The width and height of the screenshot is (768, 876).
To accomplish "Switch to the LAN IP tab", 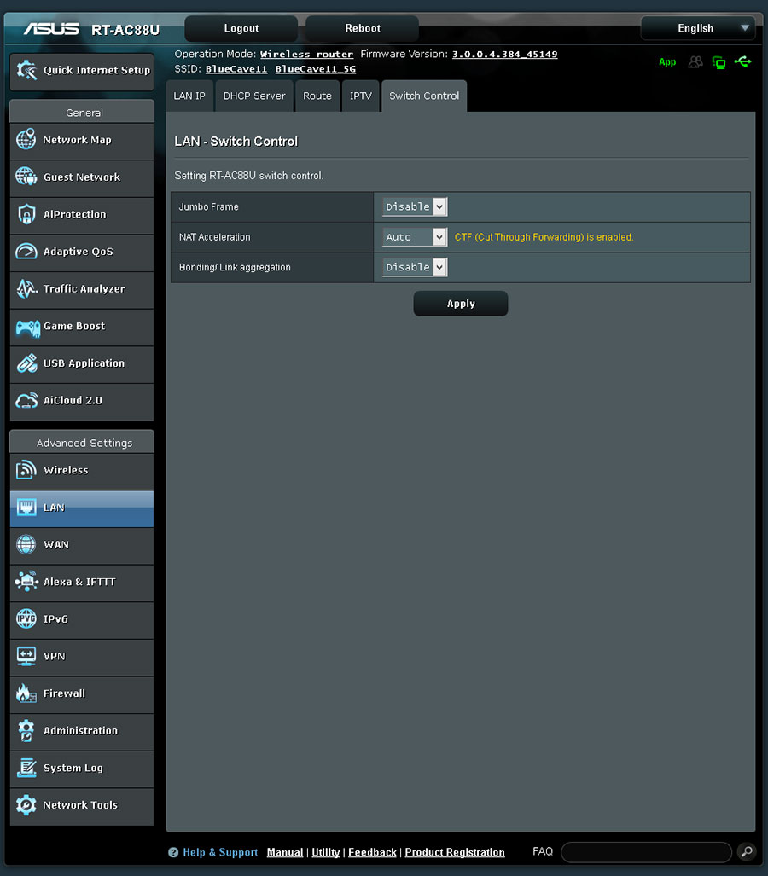I will [x=189, y=96].
